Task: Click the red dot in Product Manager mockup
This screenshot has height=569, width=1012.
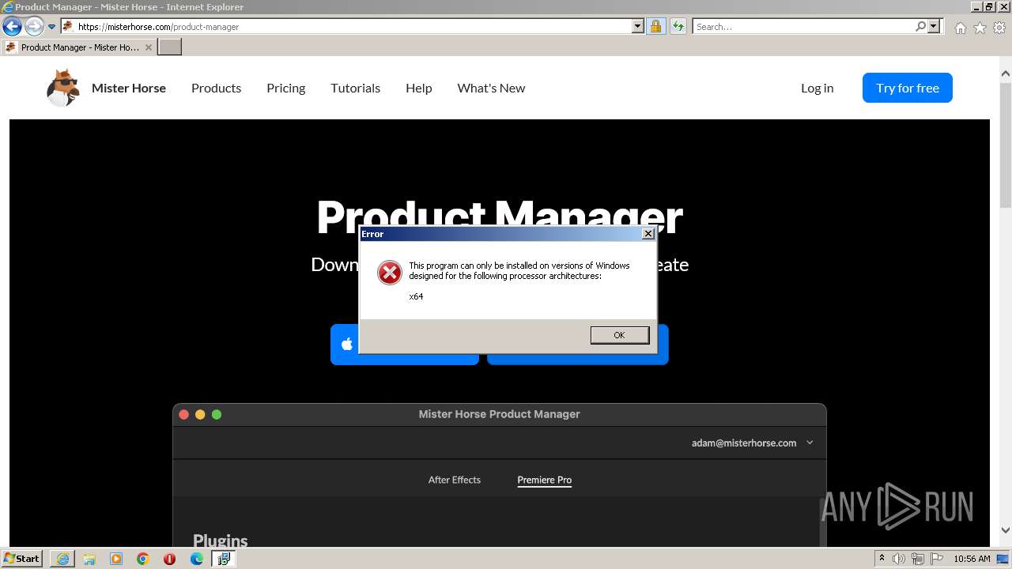Action: [x=183, y=414]
